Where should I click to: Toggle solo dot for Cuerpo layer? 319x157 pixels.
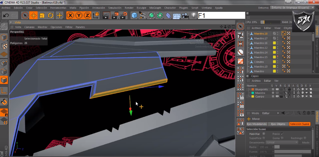click(x=273, y=96)
